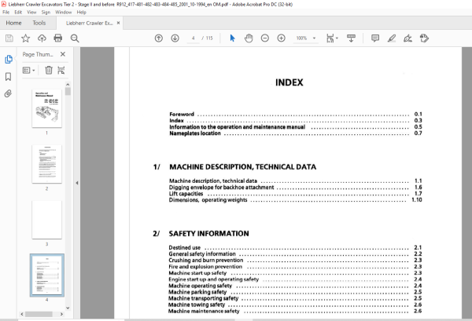The image size is (472, 321).
Task: Click the thumbnail panel vertical scrollbar thumb
Action: (x=68, y=92)
